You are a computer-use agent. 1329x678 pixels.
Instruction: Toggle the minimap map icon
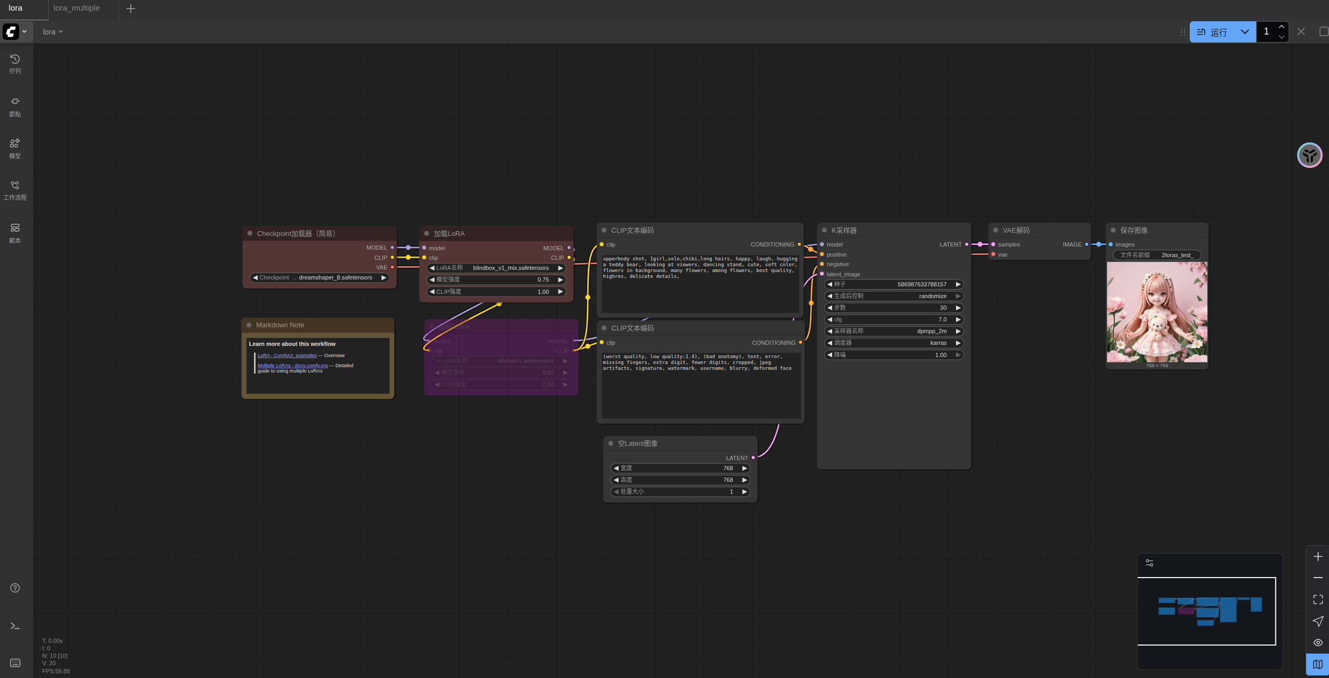click(x=1318, y=664)
